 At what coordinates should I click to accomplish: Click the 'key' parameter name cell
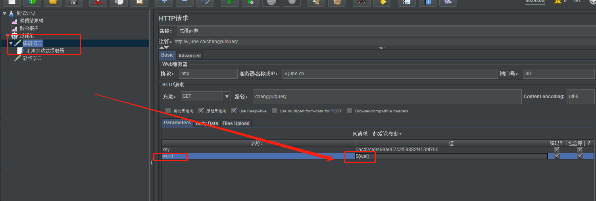[x=258, y=150]
